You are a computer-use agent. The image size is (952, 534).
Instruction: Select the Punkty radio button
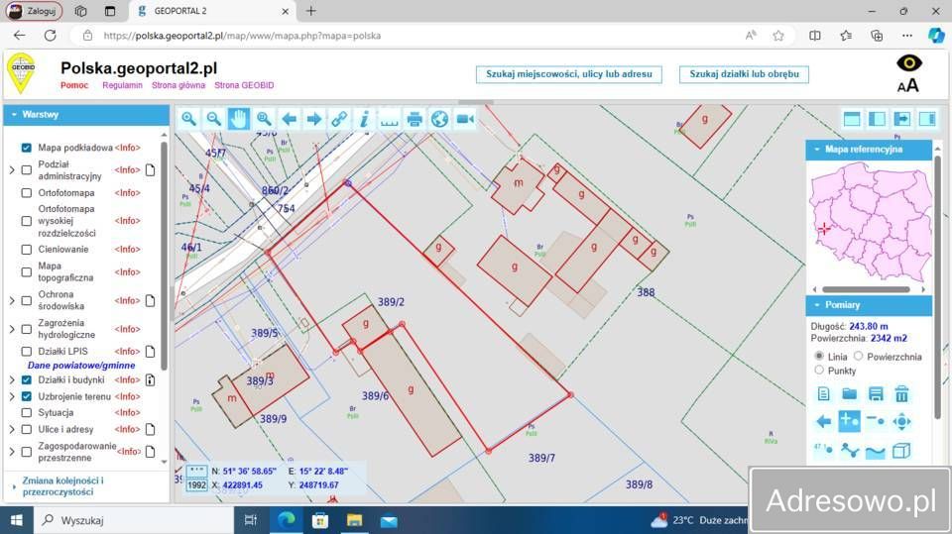coord(819,370)
